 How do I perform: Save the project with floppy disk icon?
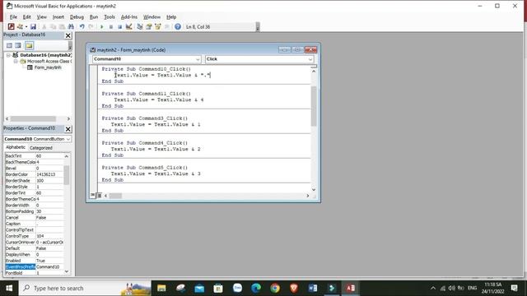pyautogui.click(x=33, y=26)
